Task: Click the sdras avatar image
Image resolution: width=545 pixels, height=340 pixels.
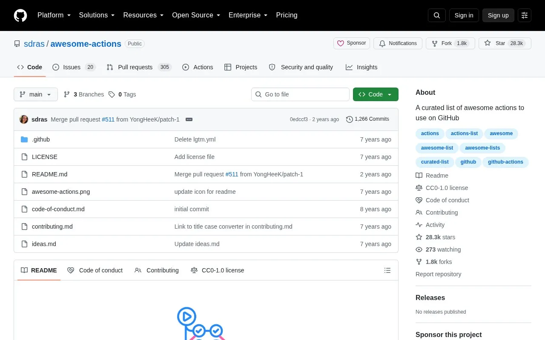Action: [x=24, y=119]
